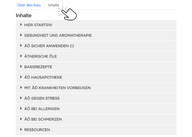Select the BASISREZEPTE section row
Screen dimensions: 192x137
pyautogui.click(x=96, y=67)
